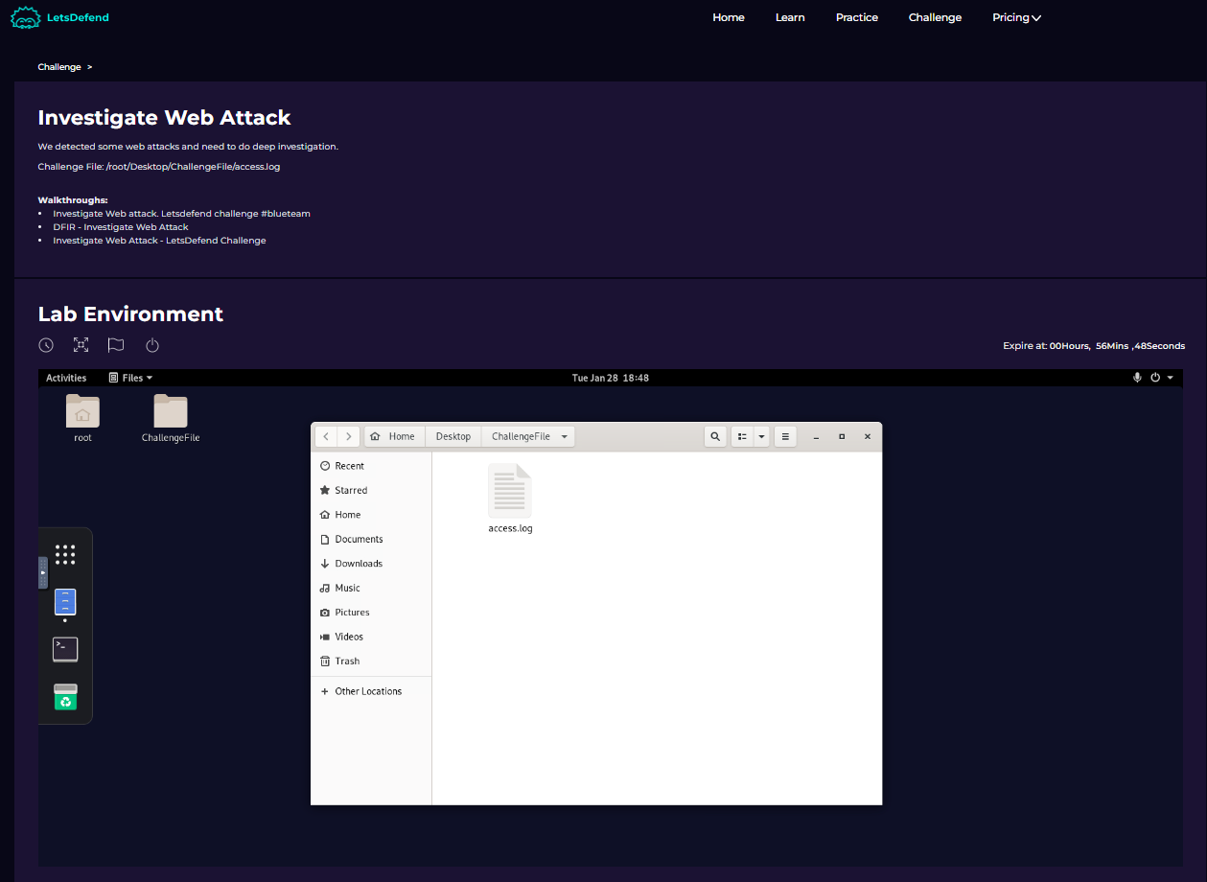This screenshot has width=1207, height=882.
Task: Open the Practice menu item
Action: pos(857,17)
